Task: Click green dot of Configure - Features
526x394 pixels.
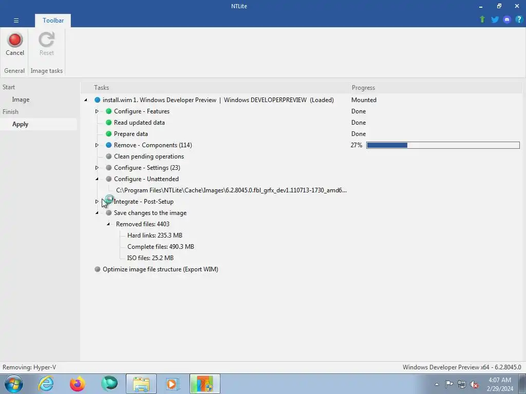Action: click(x=109, y=111)
